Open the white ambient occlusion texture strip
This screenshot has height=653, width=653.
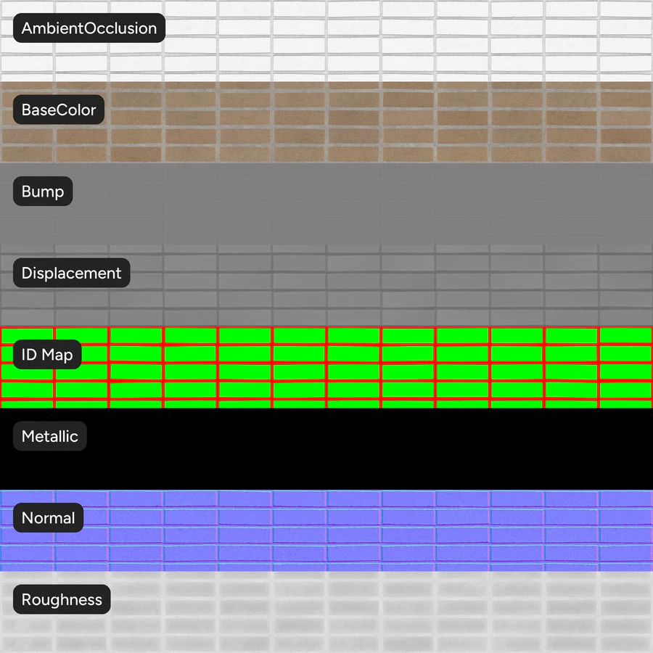coord(326,41)
